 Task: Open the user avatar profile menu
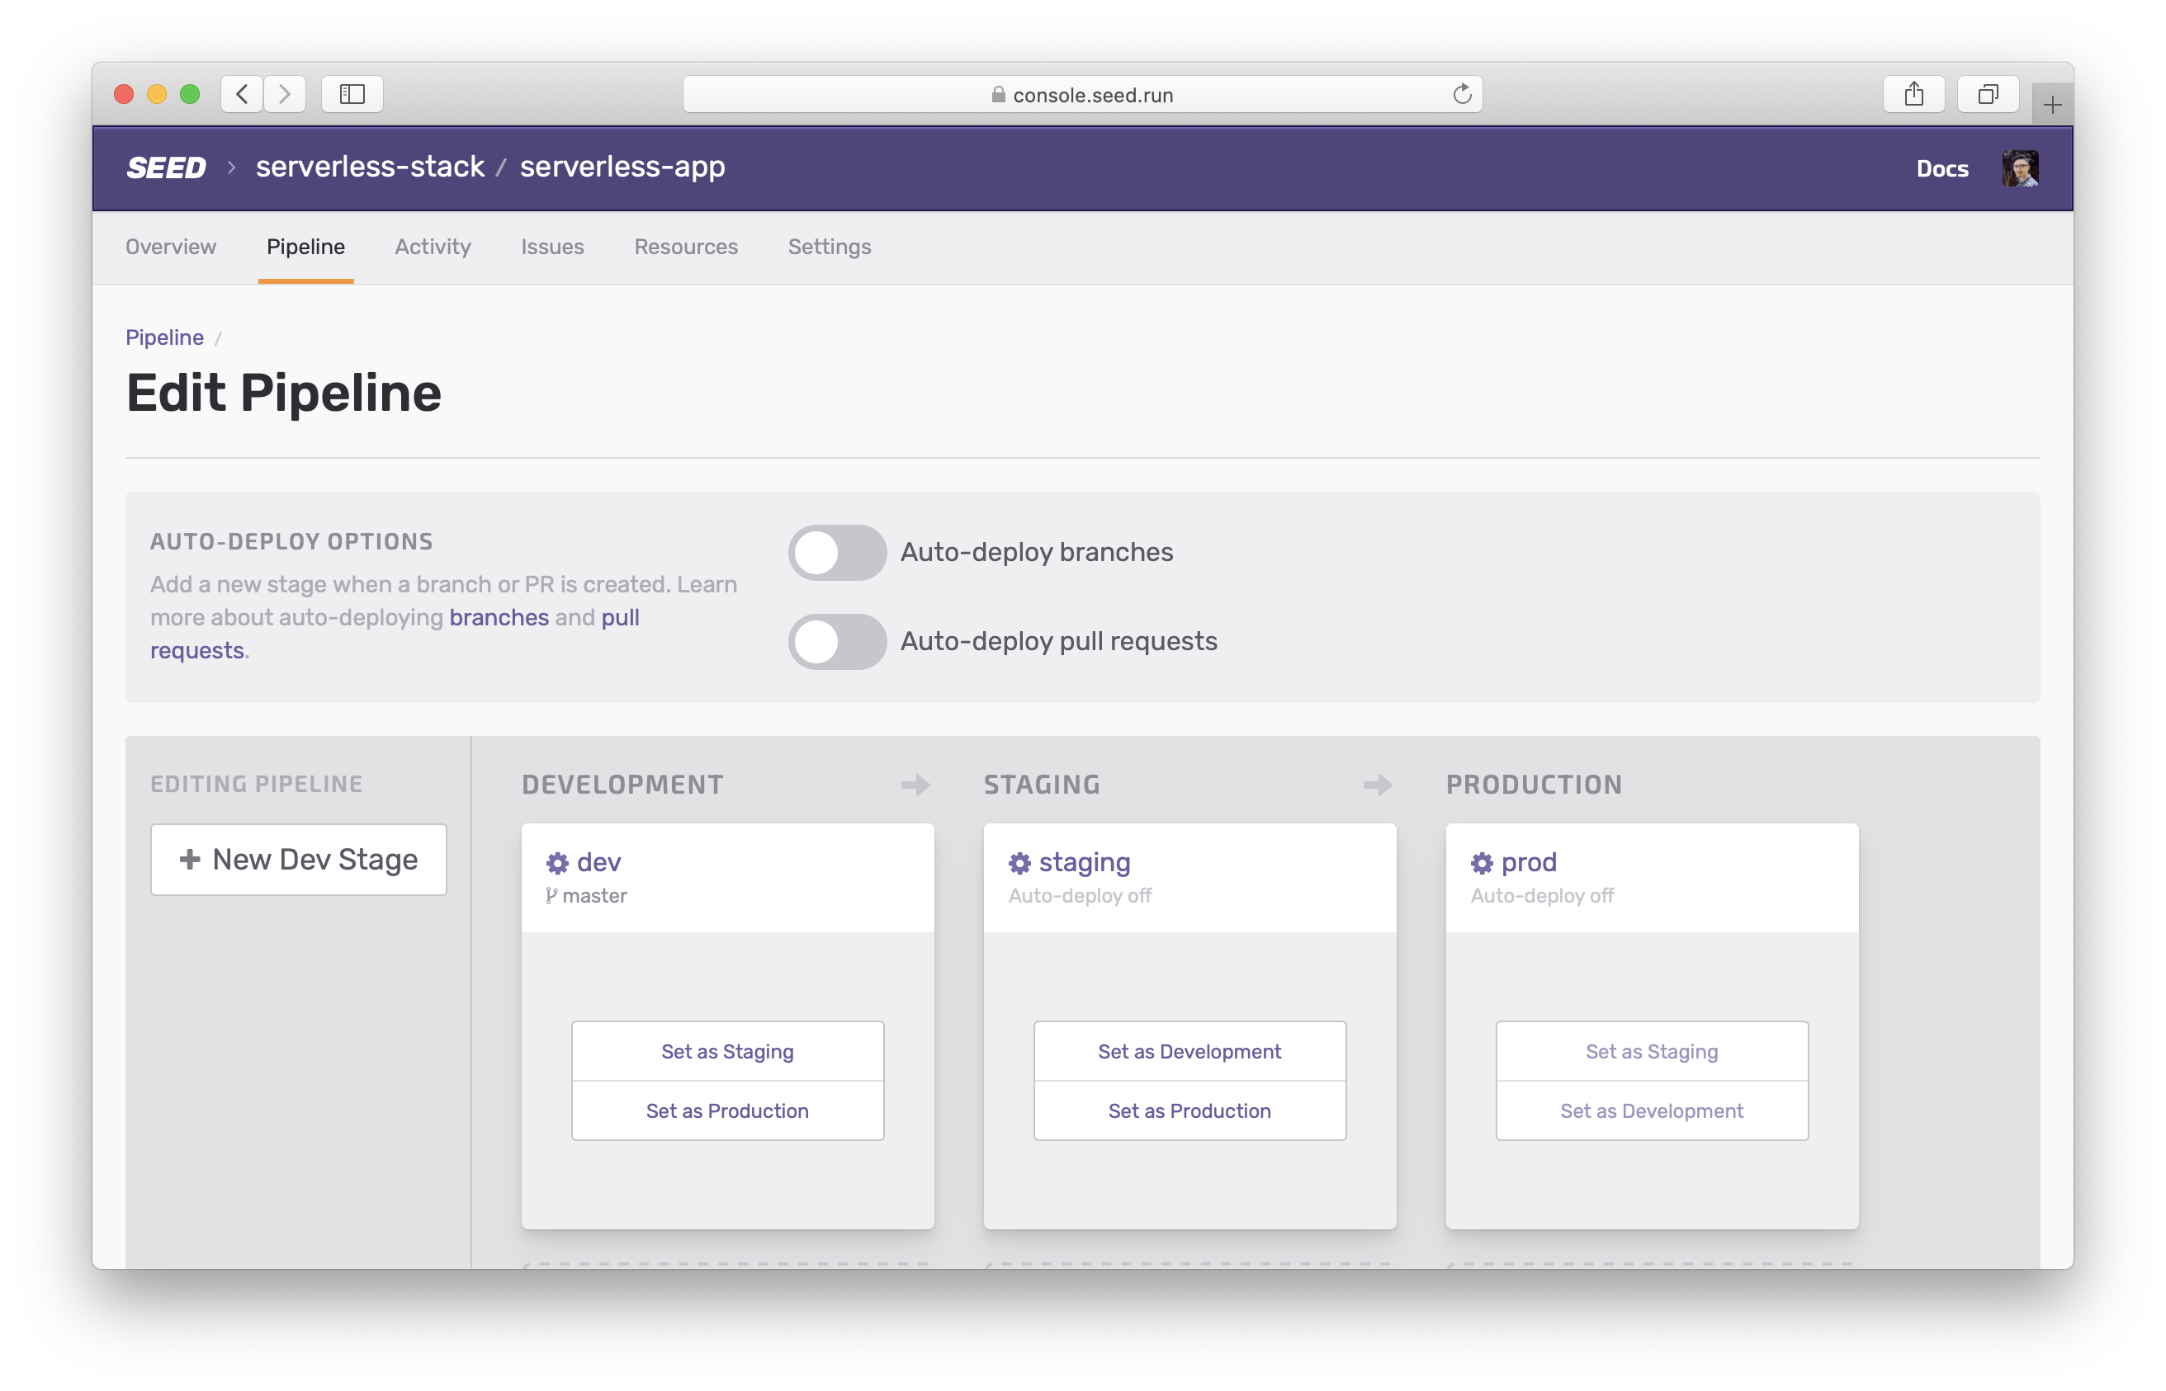(2020, 169)
